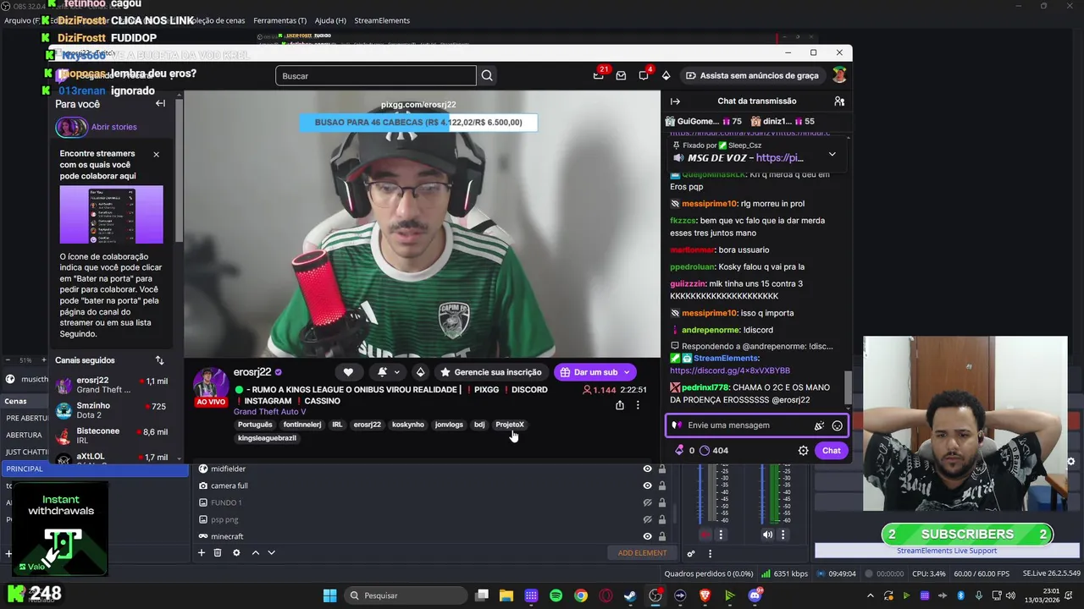Delete selected source with trash icon
The height and width of the screenshot is (609, 1084).
pyautogui.click(x=218, y=552)
